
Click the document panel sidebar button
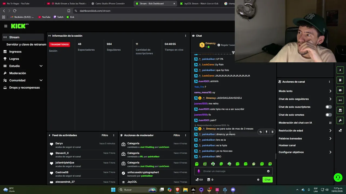[x=340, y=80]
